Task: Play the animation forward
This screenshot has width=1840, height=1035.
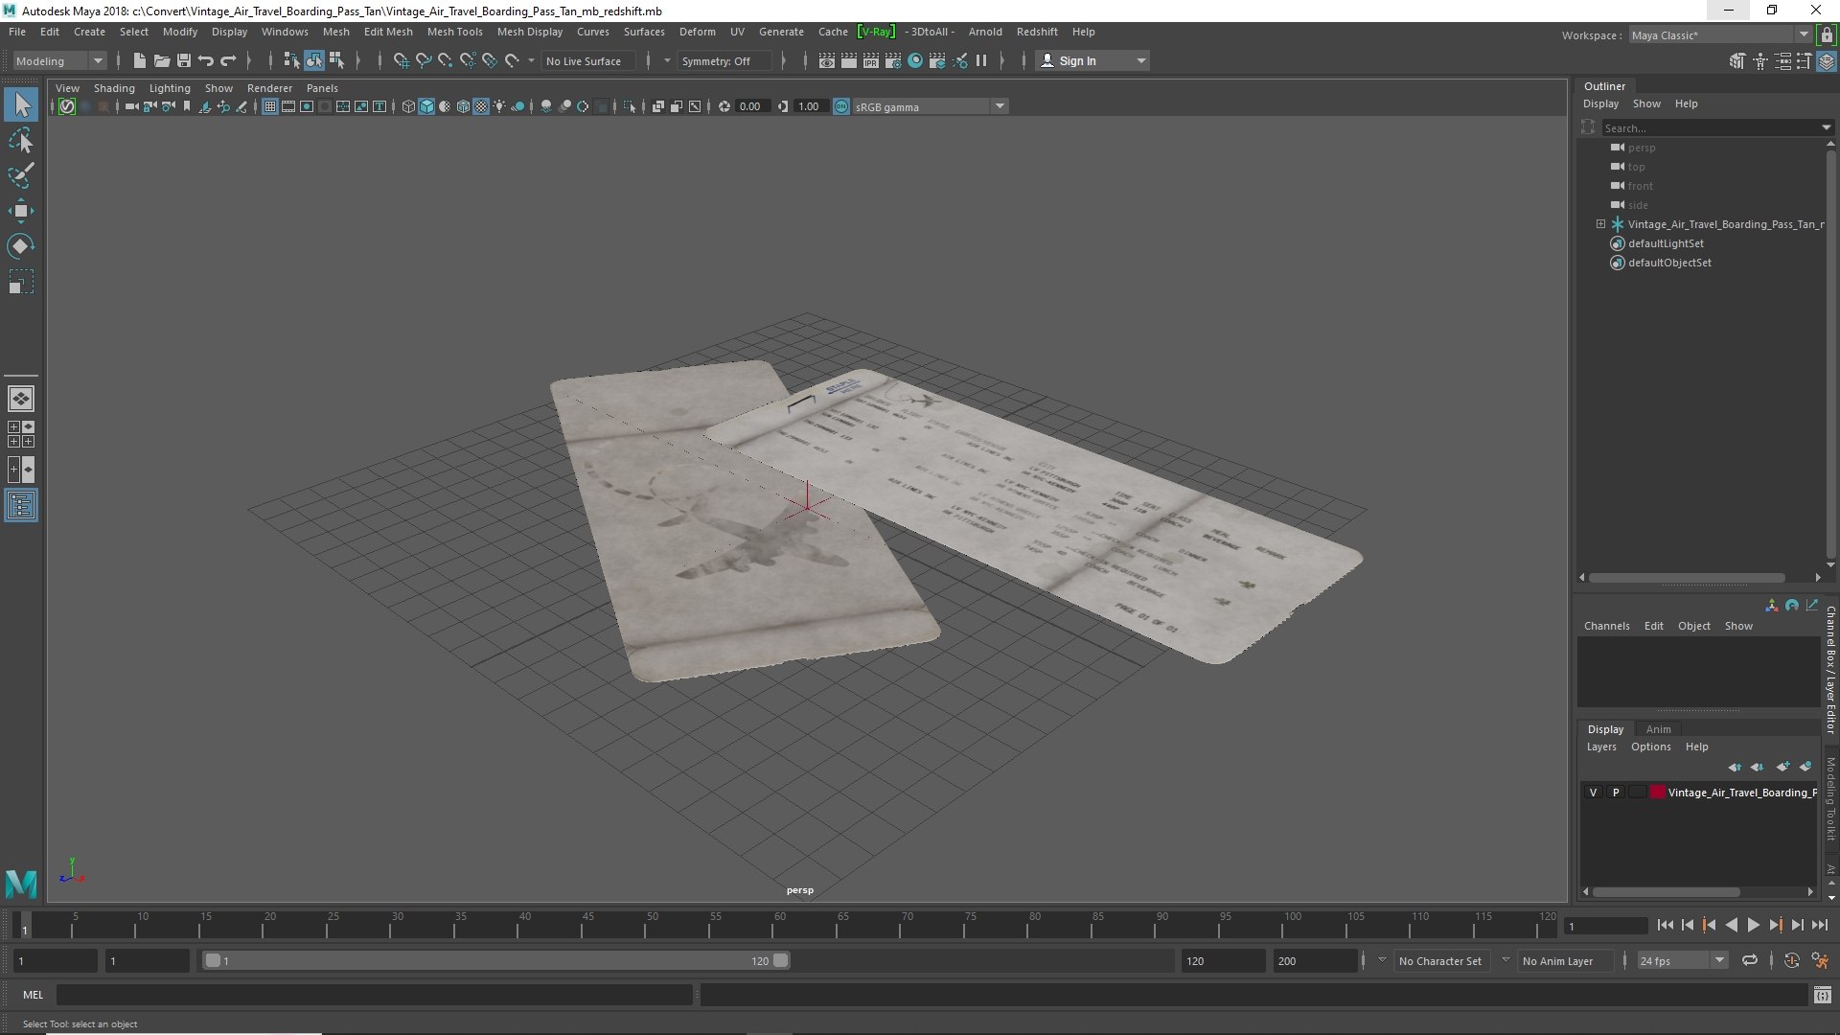Action: pyautogui.click(x=1753, y=925)
